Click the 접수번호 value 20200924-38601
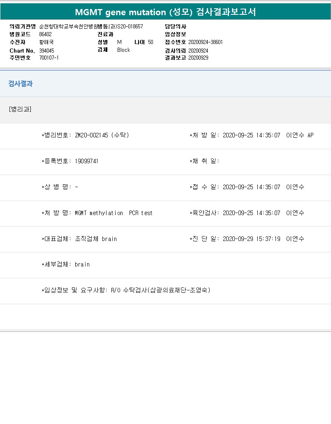The height and width of the screenshot is (424, 331). (x=206, y=42)
